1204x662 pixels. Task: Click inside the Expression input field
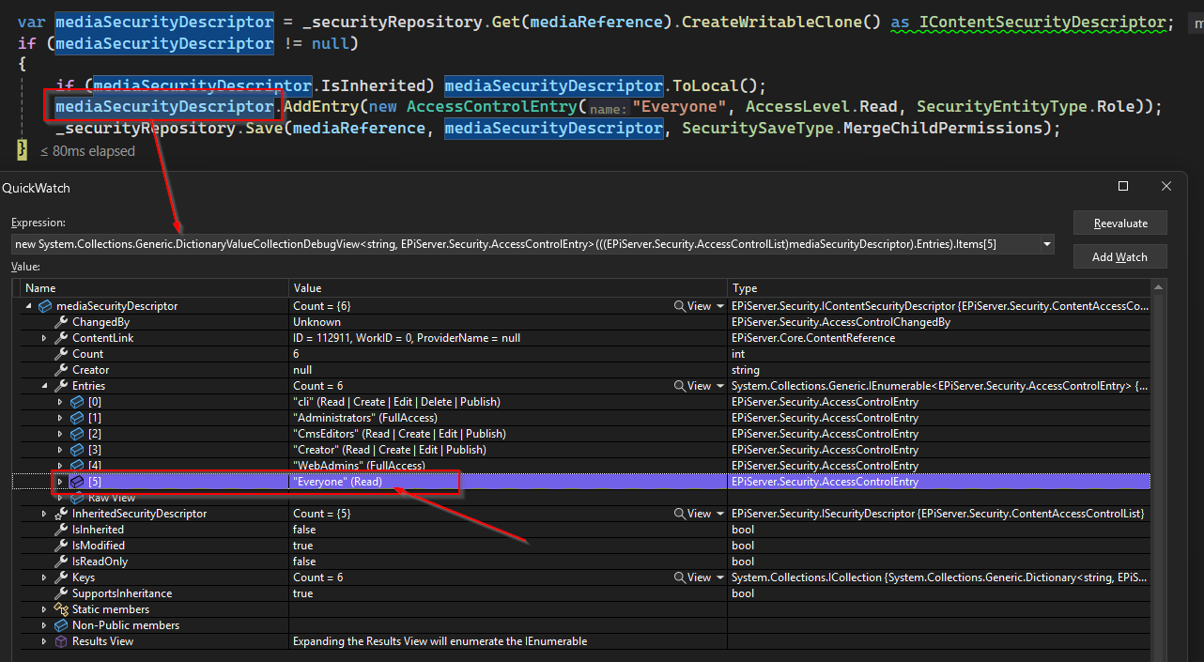[x=526, y=245]
